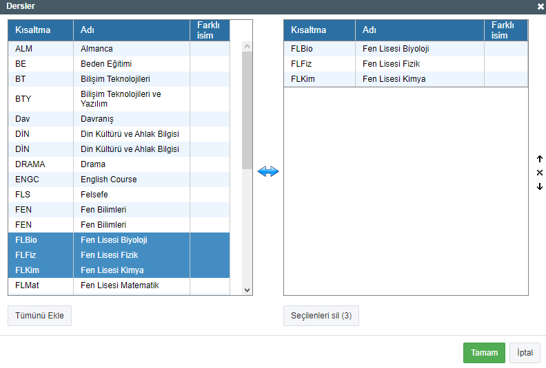Image resolution: width=546 pixels, height=368 pixels.
Task: Click the blue double-arrow transfer icon
Action: pos(268,171)
